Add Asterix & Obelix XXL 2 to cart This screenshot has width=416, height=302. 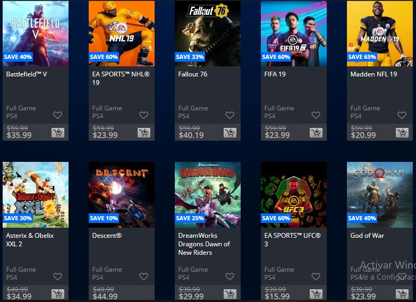pyautogui.click(x=58, y=294)
